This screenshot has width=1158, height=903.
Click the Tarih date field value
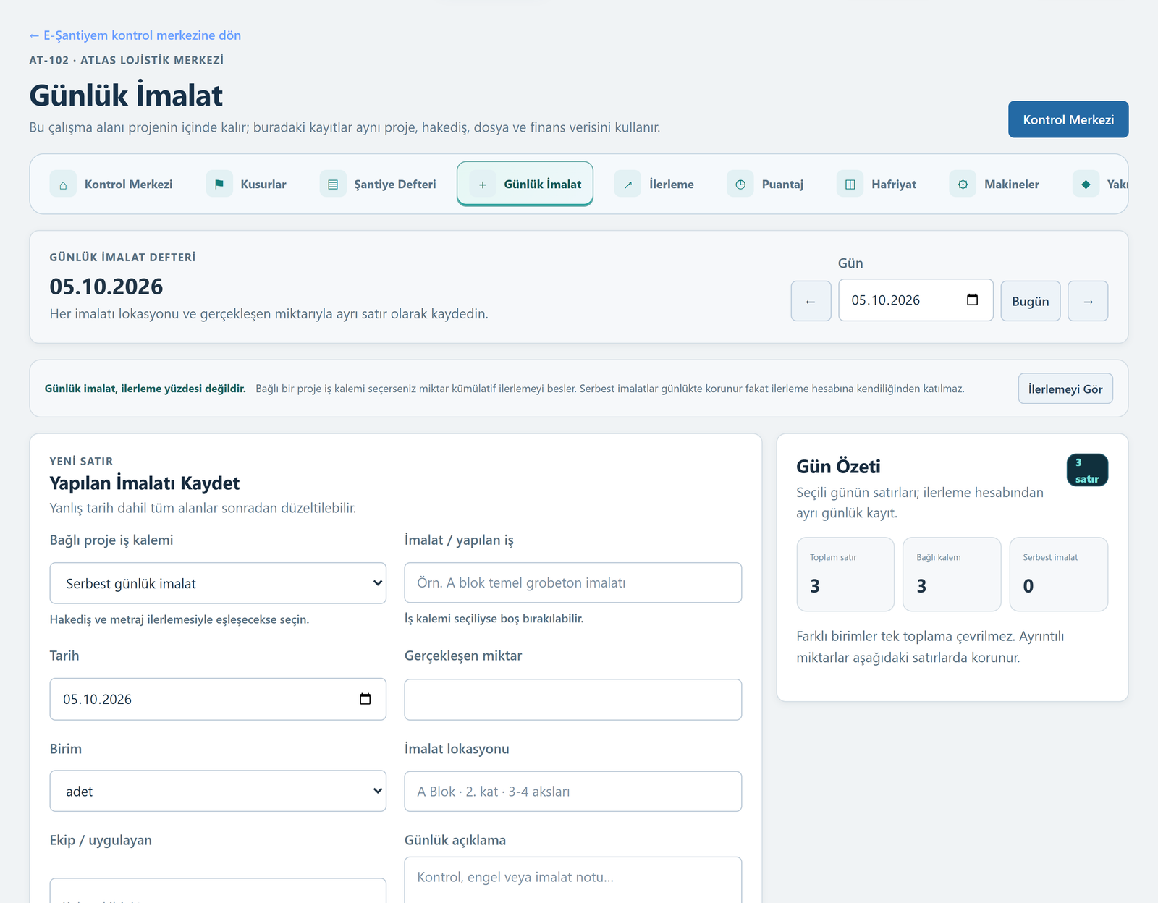pos(98,699)
